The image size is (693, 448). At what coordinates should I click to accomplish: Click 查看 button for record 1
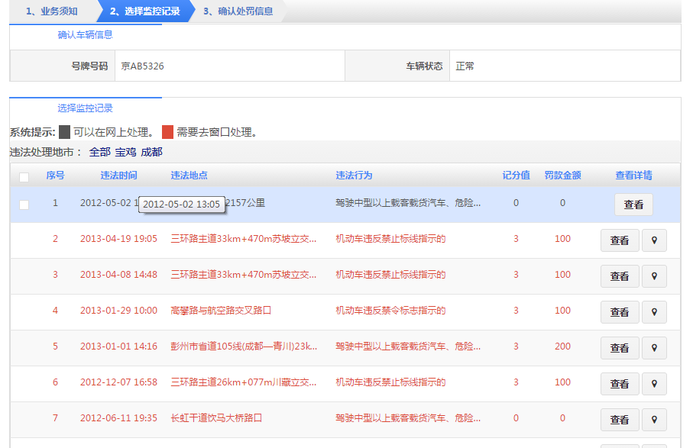tap(633, 205)
